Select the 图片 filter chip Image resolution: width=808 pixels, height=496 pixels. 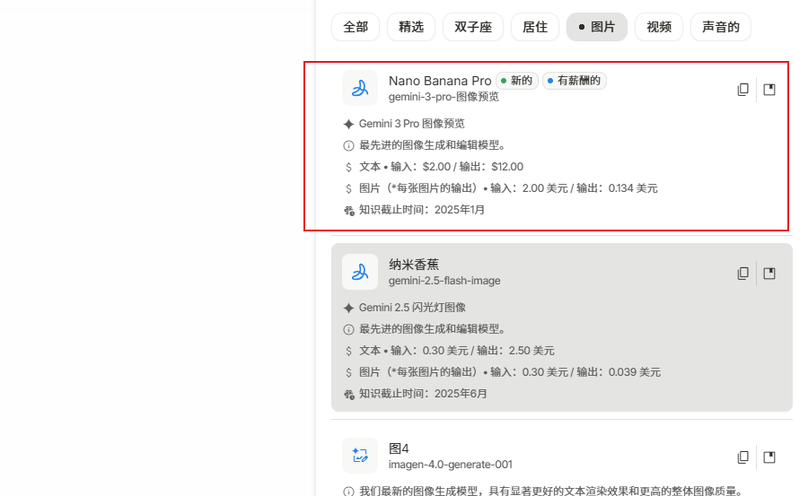(597, 27)
